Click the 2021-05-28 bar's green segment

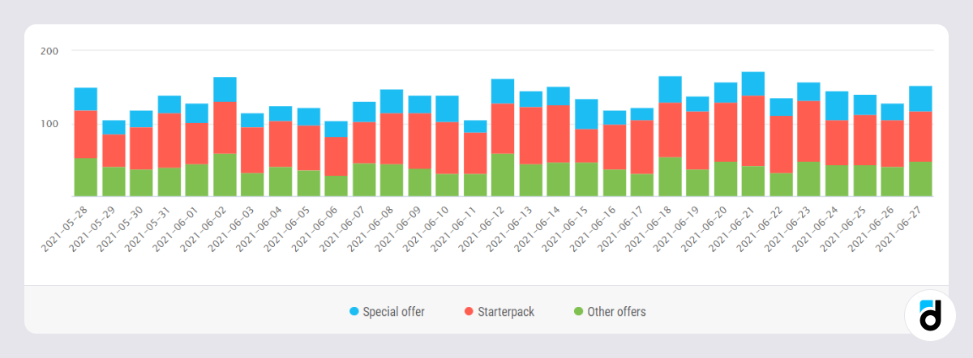tap(86, 177)
